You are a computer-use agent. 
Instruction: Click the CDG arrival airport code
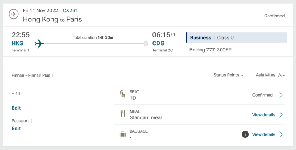tap(158, 43)
